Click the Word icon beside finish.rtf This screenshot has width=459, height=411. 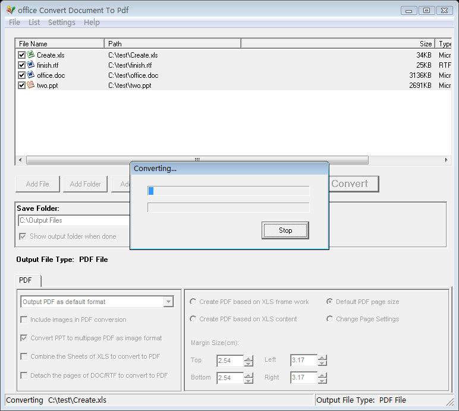pos(30,65)
